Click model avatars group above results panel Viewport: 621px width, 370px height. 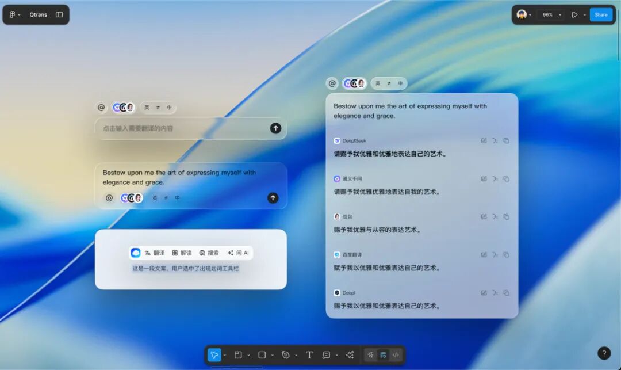pyautogui.click(x=354, y=83)
